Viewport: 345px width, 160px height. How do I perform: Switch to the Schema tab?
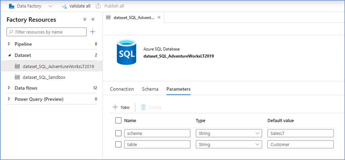[x=150, y=89]
